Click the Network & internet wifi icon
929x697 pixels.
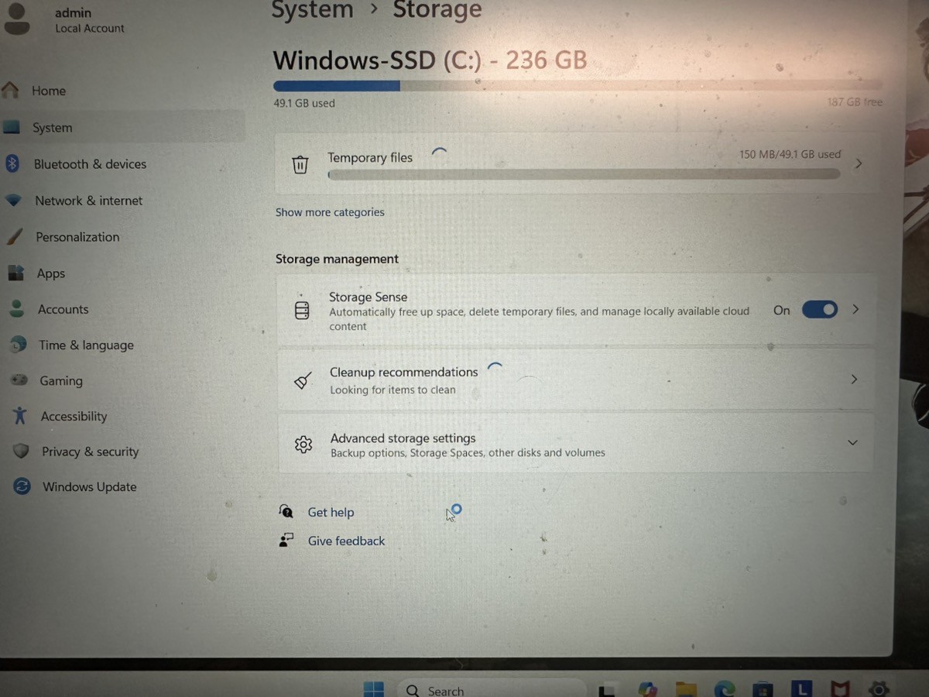pyautogui.click(x=14, y=200)
